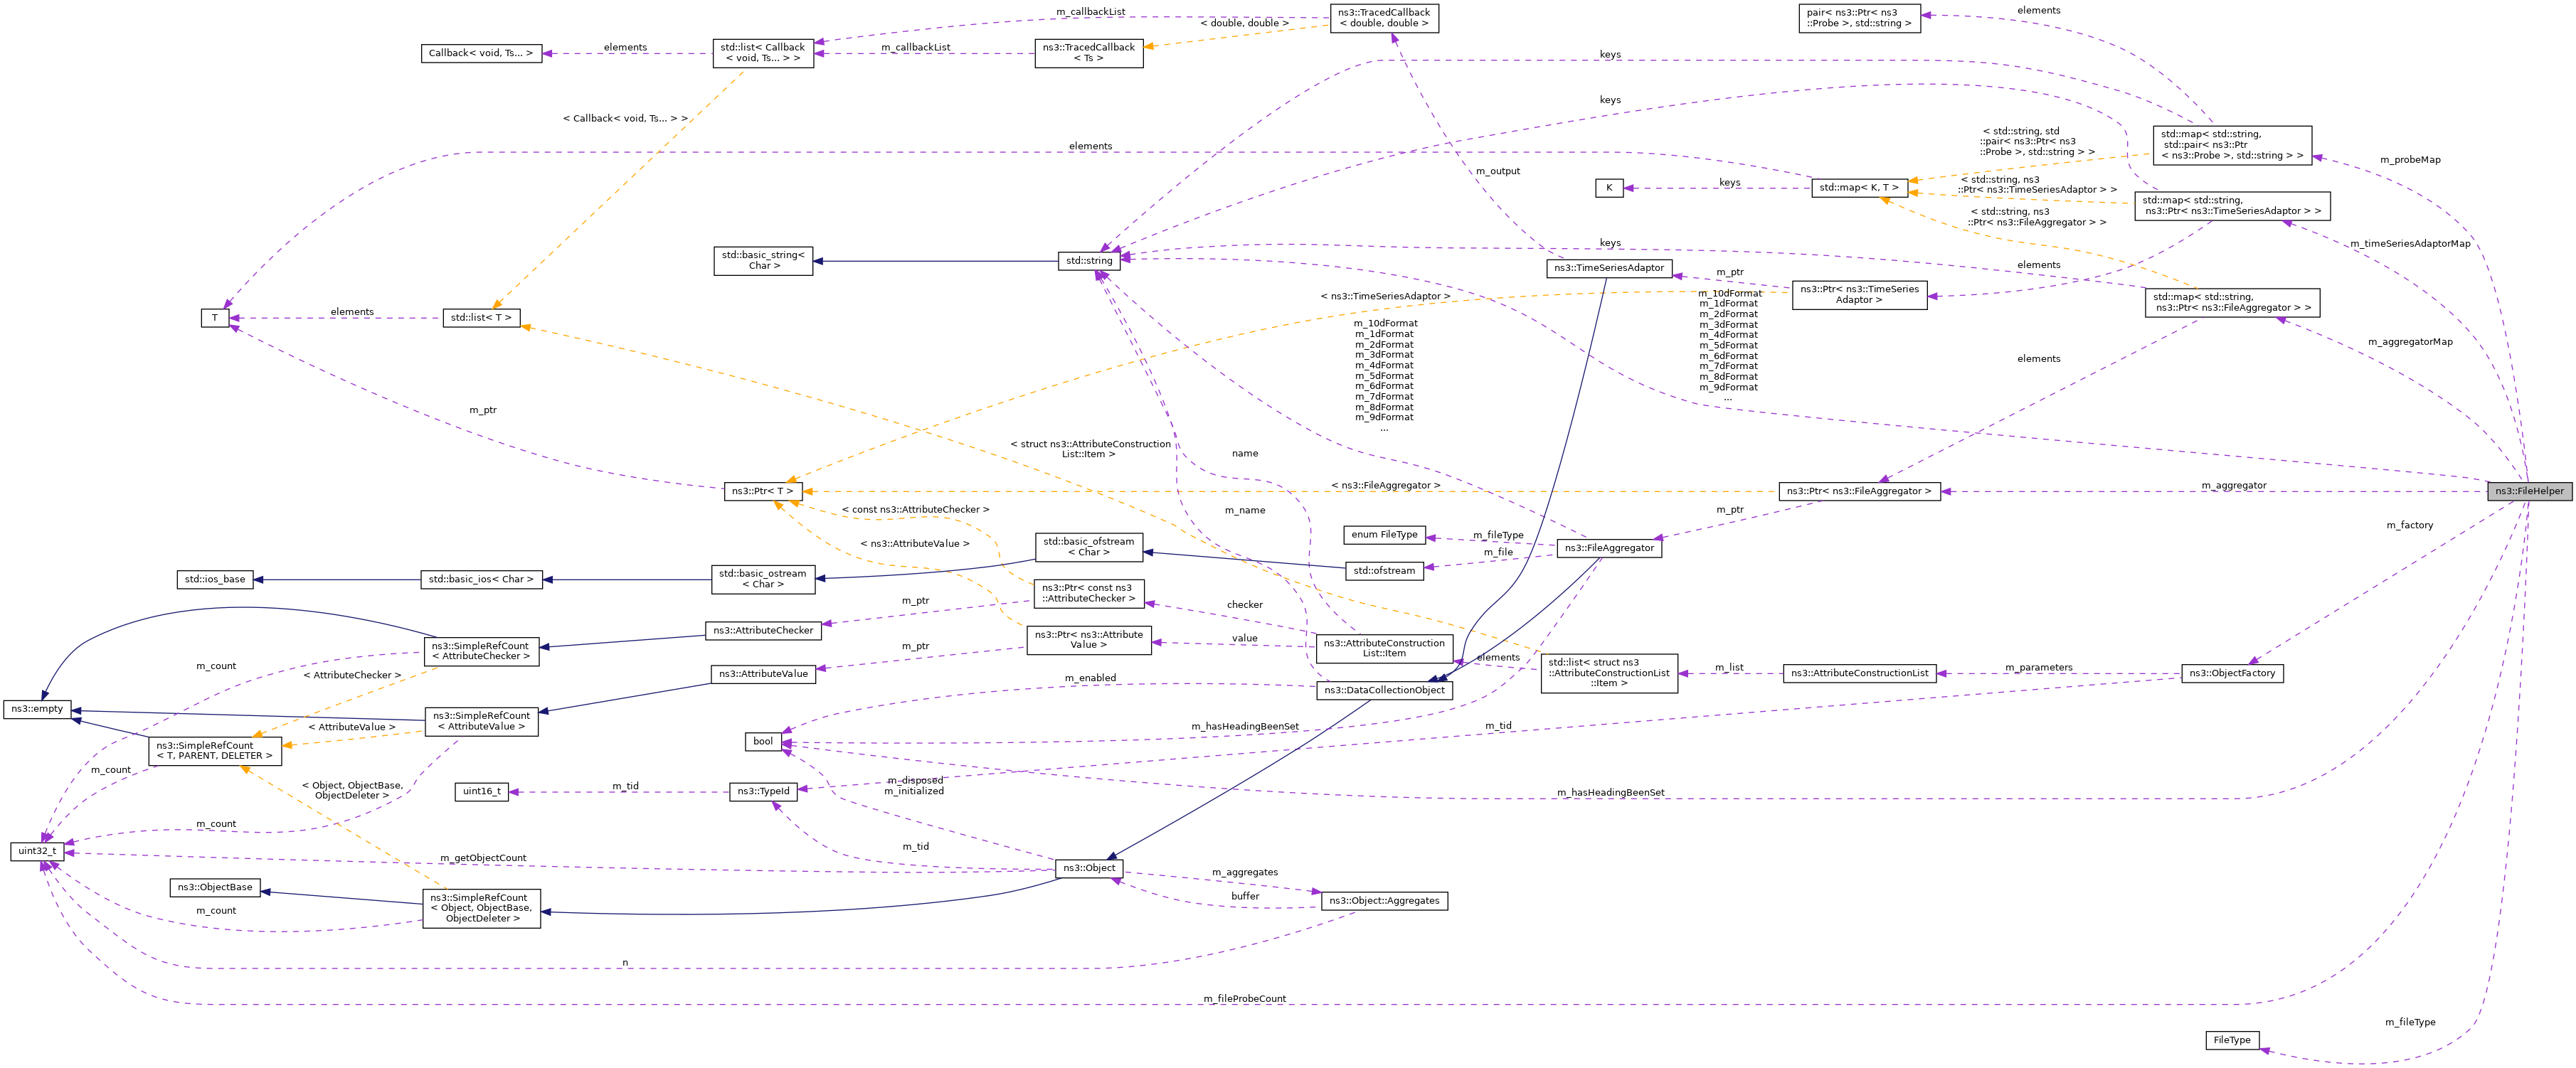
Task: Open the ns3::AttributeConstructionList::Item node
Action: pyautogui.click(x=1384, y=648)
